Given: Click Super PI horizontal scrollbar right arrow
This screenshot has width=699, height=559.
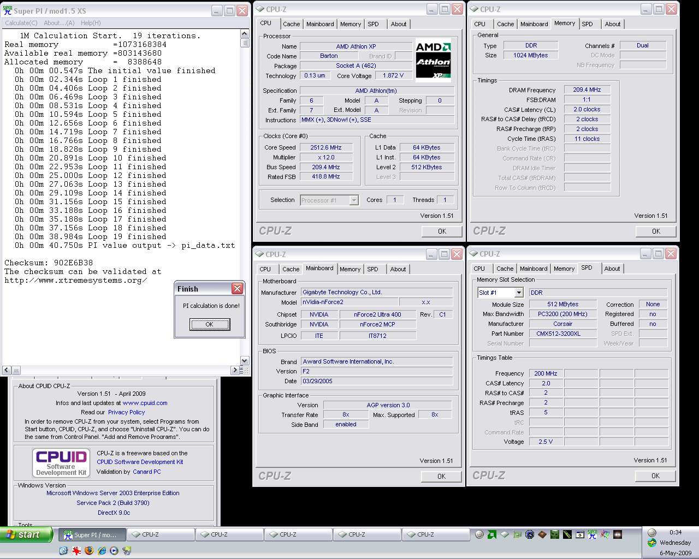Looking at the screenshot, I should click(x=235, y=370).
